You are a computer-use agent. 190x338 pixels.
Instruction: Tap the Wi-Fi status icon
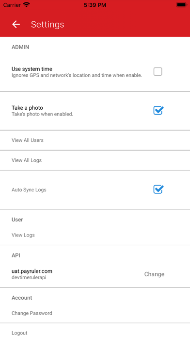[27, 5]
